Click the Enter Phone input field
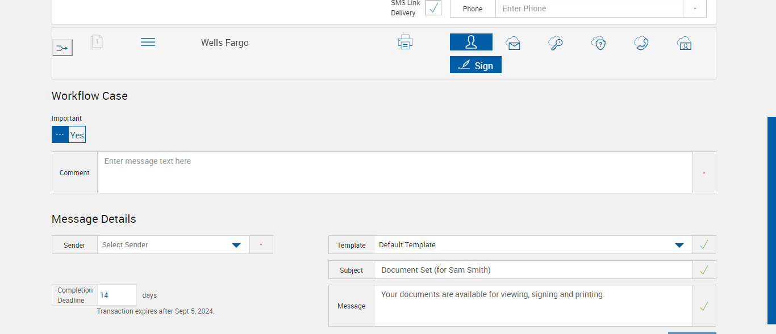 (589, 9)
